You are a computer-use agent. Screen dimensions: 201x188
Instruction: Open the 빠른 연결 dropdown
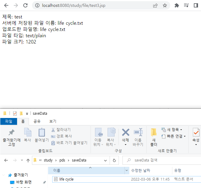pyautogui.click(x=174, y=136)
